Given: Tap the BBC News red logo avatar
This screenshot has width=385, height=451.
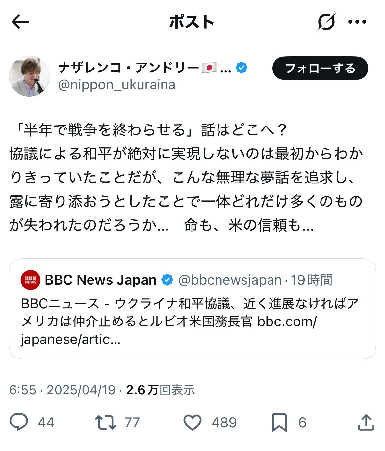Looking at the screenshot, I should tap(31, 280).
